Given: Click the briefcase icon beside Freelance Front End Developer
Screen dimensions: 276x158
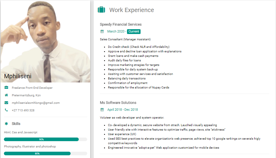Looking at the screenshot, I should click(6, 87).
